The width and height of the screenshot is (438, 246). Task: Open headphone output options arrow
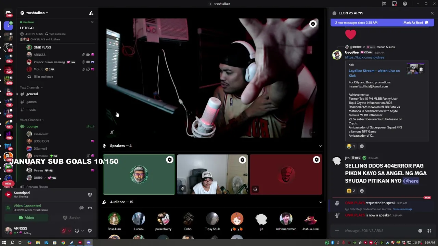(x=82, y=231)
